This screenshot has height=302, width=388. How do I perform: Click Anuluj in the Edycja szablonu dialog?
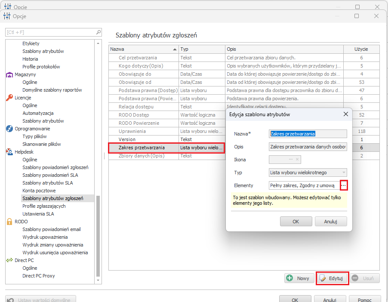click(330, 222)
